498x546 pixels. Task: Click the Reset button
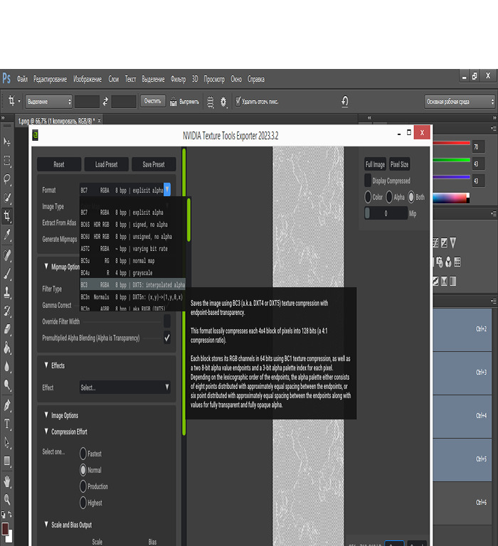[x=59, y=164]
